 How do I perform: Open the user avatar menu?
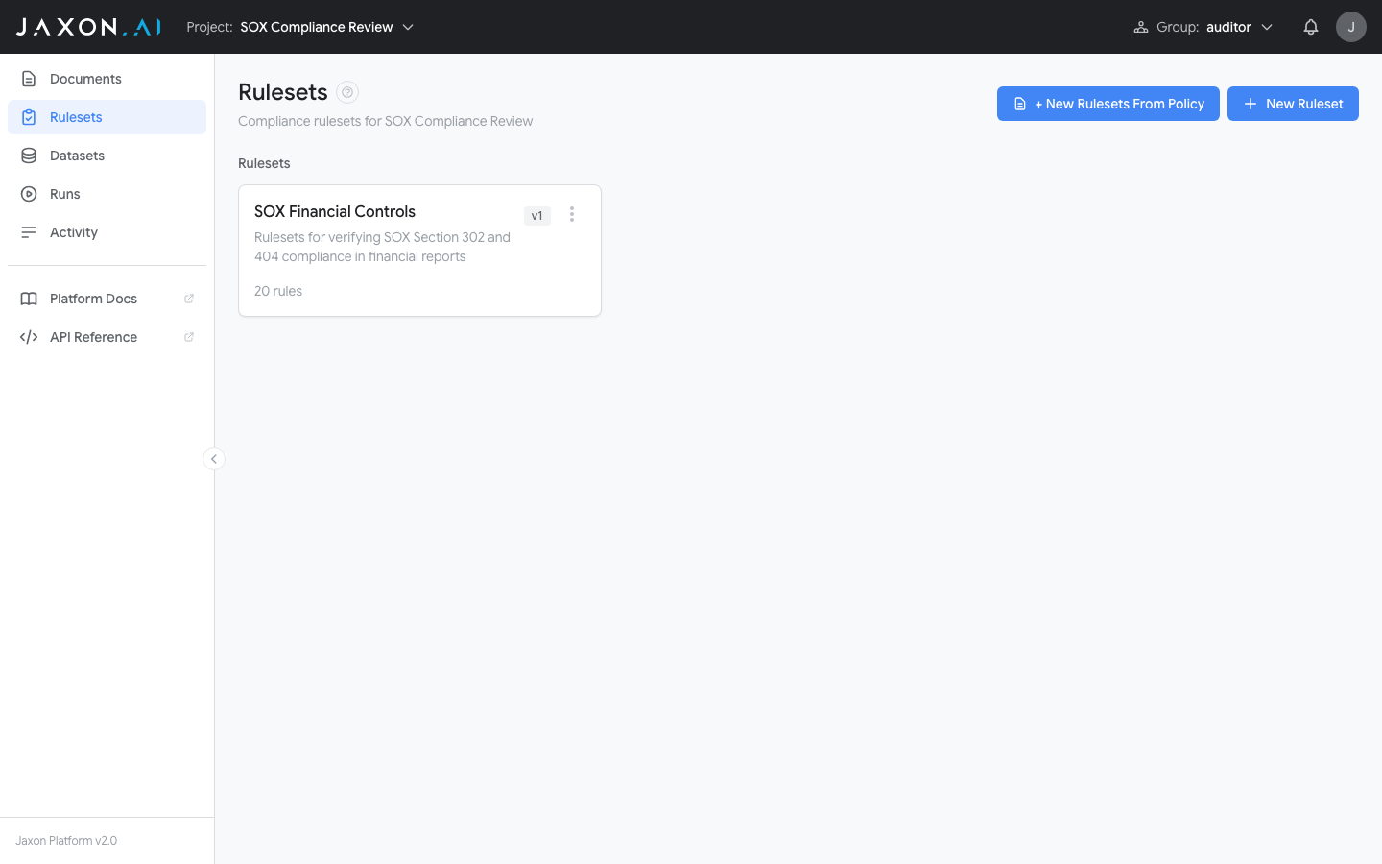1351,26
